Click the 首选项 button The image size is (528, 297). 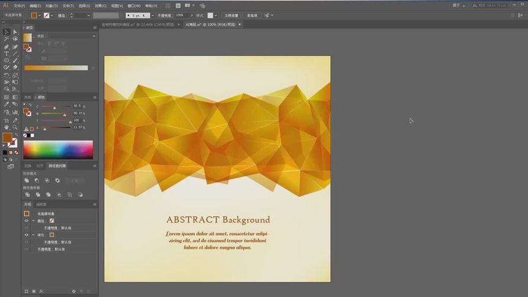[252, 15]
